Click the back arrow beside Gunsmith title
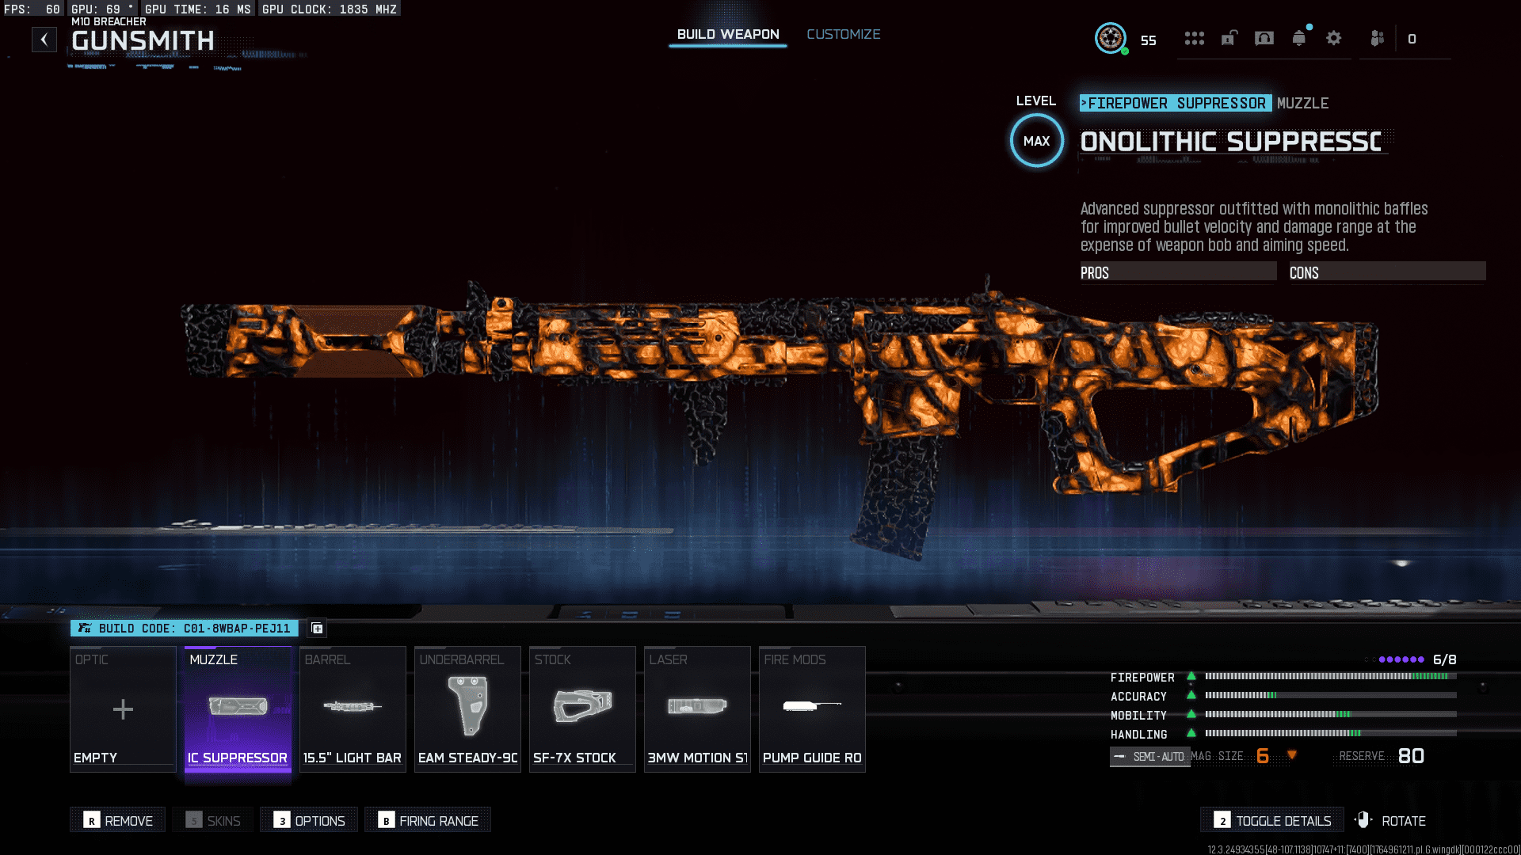Viewport: 1521px width, 855px height. [x=44, y=40]
